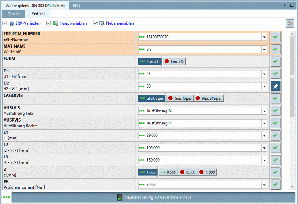The image size is (298, 204).
Task: Click green checkmark for Z row
Action: pos(275,172)
